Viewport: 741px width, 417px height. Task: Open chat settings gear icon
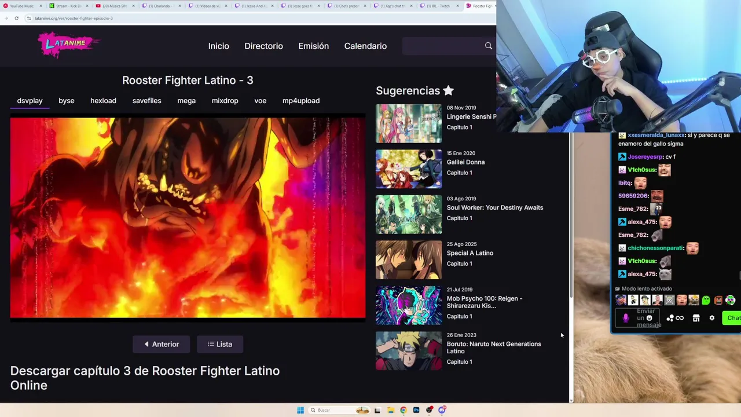(712, 318)
